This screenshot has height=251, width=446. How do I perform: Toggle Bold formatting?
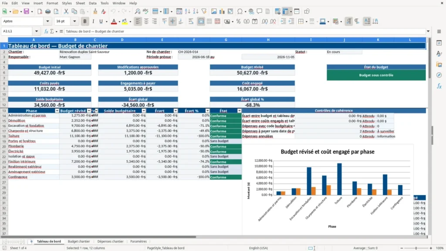click(x=85, y=21)
